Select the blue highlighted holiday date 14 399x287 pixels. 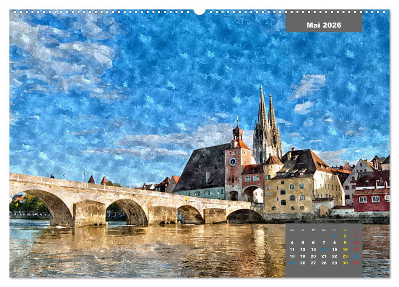[324, 249]
